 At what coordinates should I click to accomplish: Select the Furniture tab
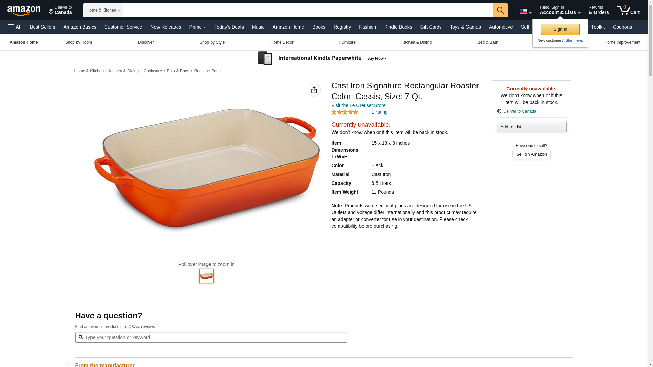347,42
